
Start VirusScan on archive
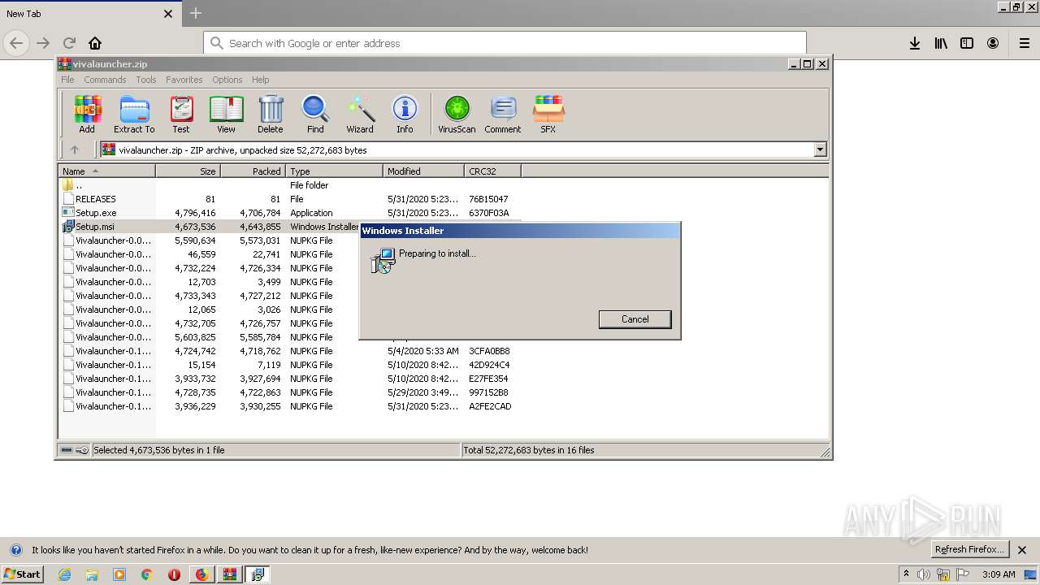pyautogui.click(x=457, y=114)
